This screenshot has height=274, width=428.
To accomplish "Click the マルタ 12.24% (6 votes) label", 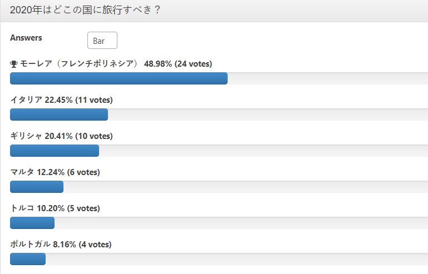I will pyautogui.click(x=55, y=172).
